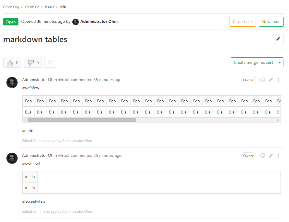
Task: Click the first comment's author avatar
Action: tap(12, 82)
